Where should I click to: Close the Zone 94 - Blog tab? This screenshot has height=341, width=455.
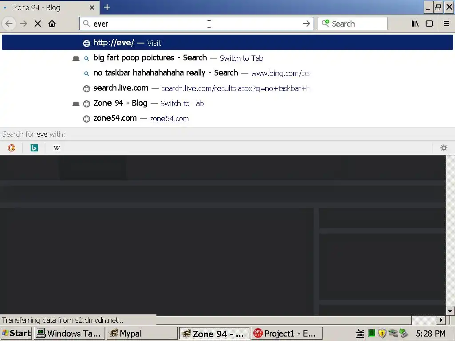click(92, 8)
